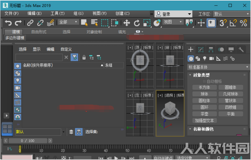
Task: Toggle Angle Snap button
Action: click(x=233, y=23)
